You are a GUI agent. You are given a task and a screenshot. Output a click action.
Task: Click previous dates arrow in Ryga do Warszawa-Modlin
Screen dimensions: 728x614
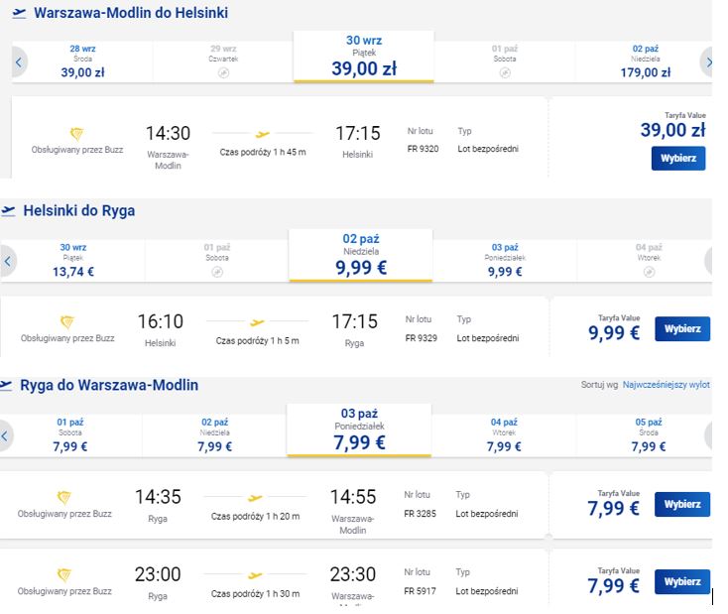click(x=6, y=435)
